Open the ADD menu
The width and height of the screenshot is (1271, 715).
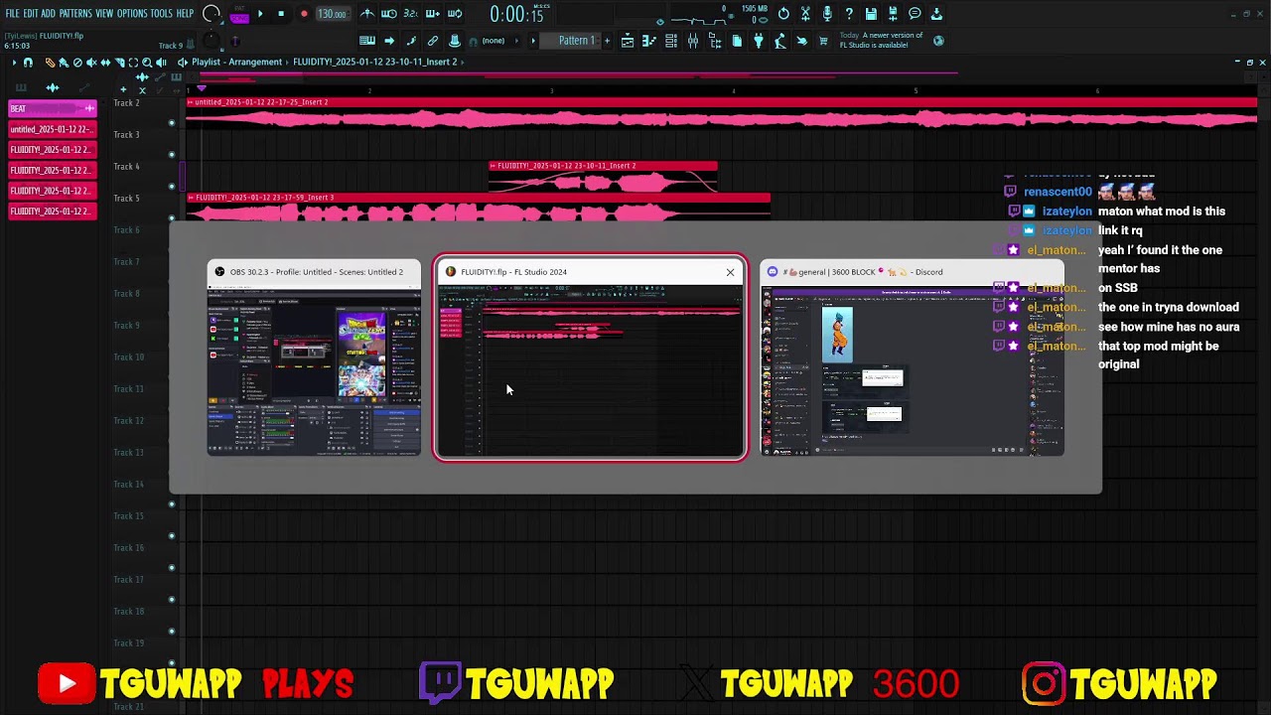48,14
